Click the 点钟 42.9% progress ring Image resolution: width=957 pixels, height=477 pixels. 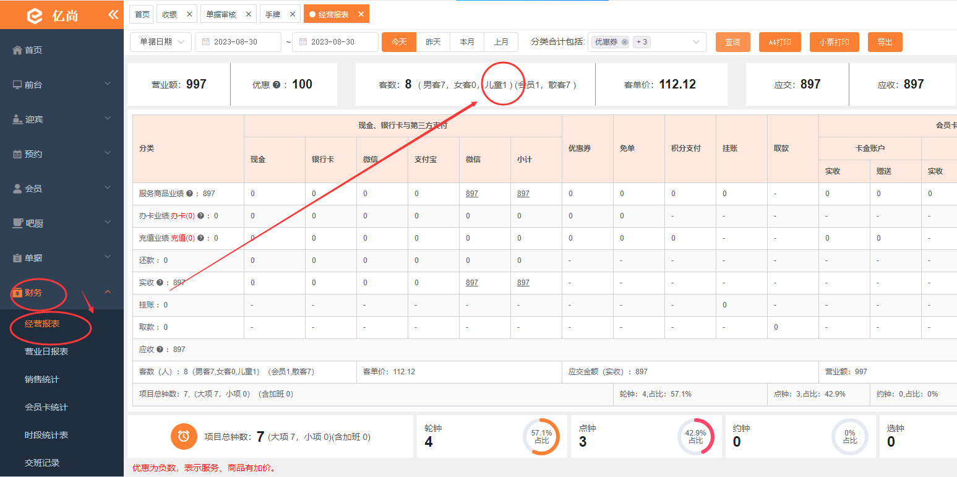(696, 437)
